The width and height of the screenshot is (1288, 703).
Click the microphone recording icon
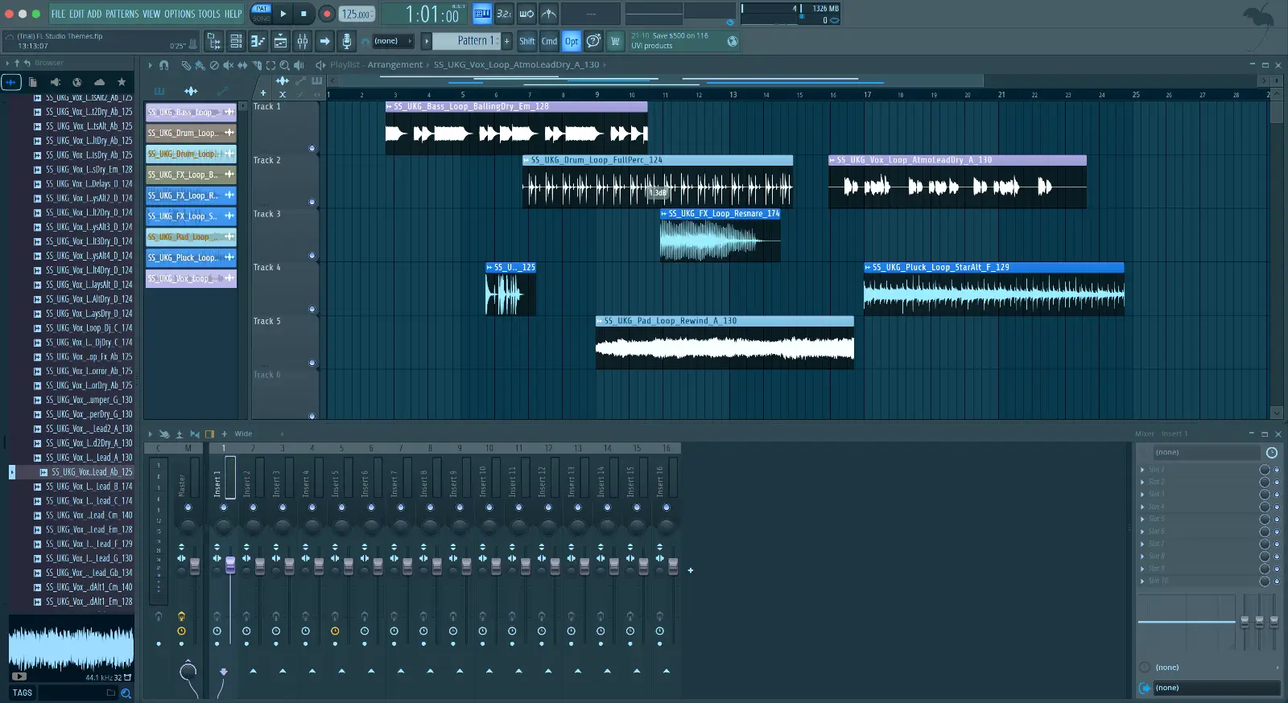[346, 41]
